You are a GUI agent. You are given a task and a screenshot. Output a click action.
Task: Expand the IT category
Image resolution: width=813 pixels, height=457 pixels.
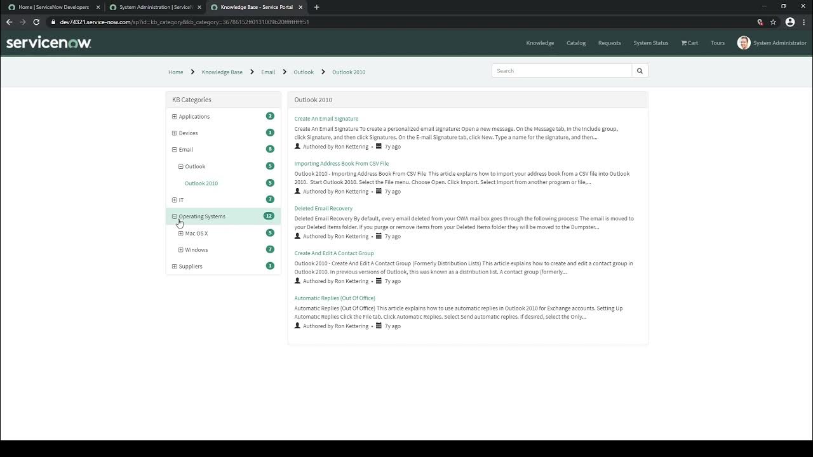pyautogui.click(x=175, y=199)
